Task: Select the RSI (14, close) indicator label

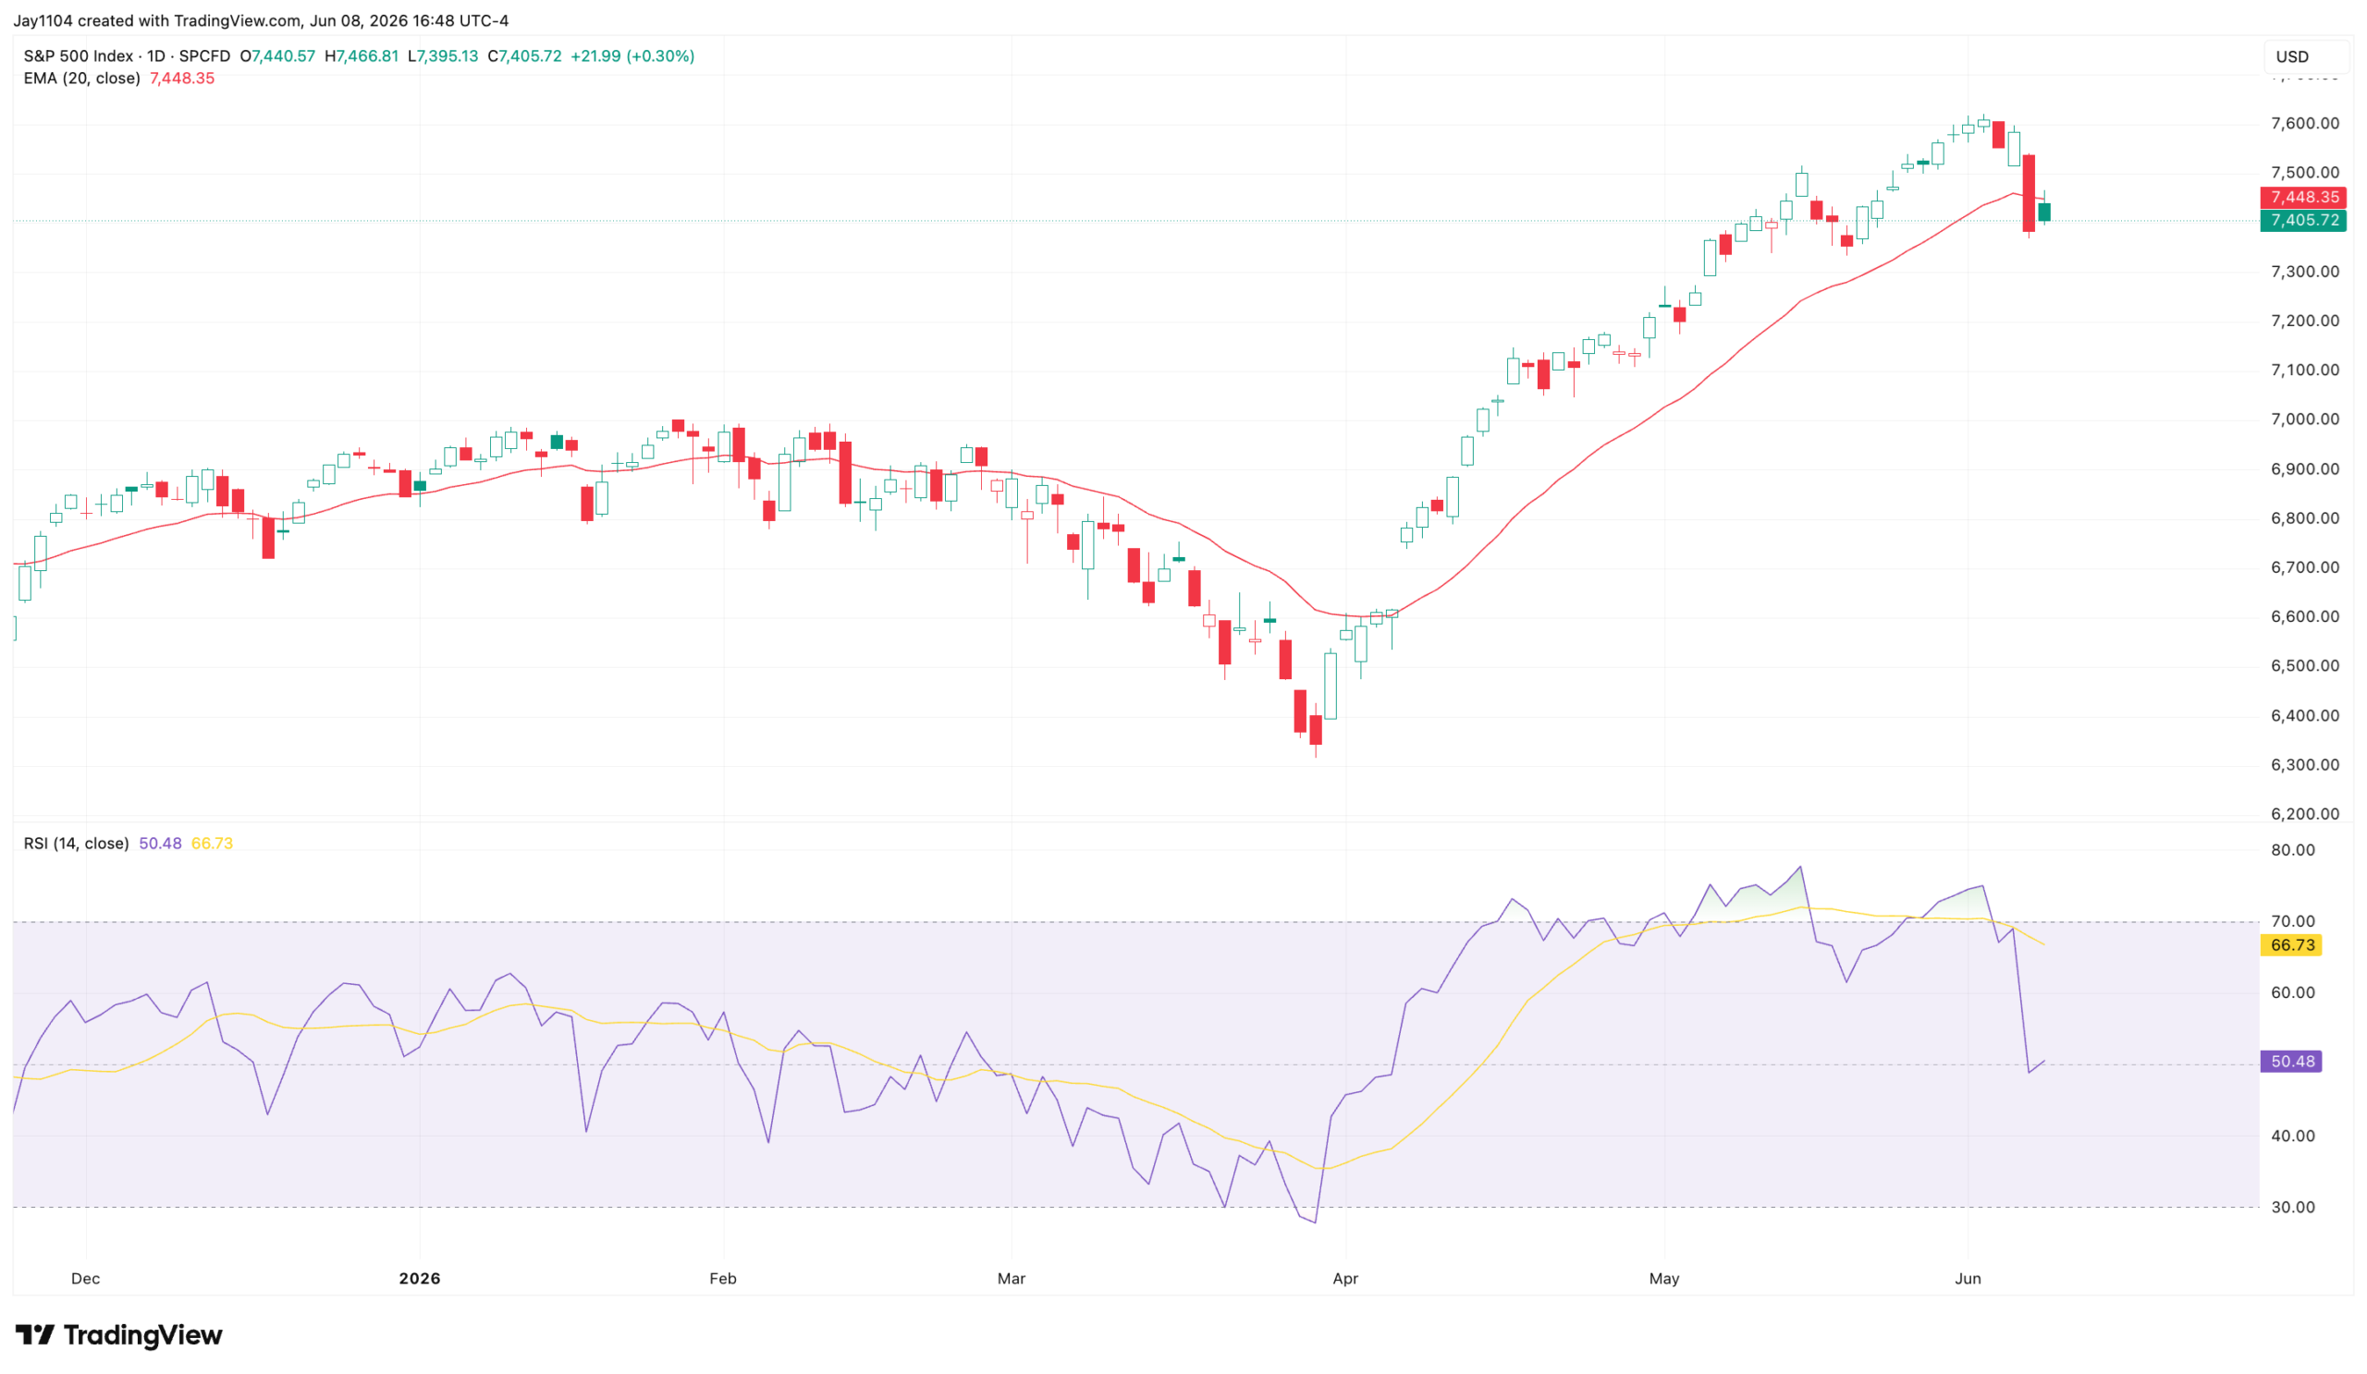Action: point(76,843)
